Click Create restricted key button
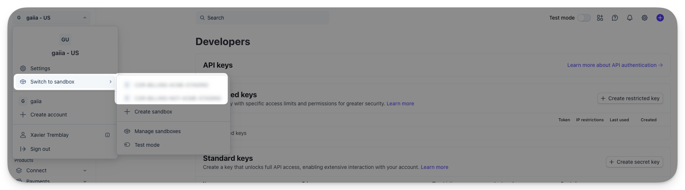Viewport: 685px width, 190px height. tap(630, 98)
